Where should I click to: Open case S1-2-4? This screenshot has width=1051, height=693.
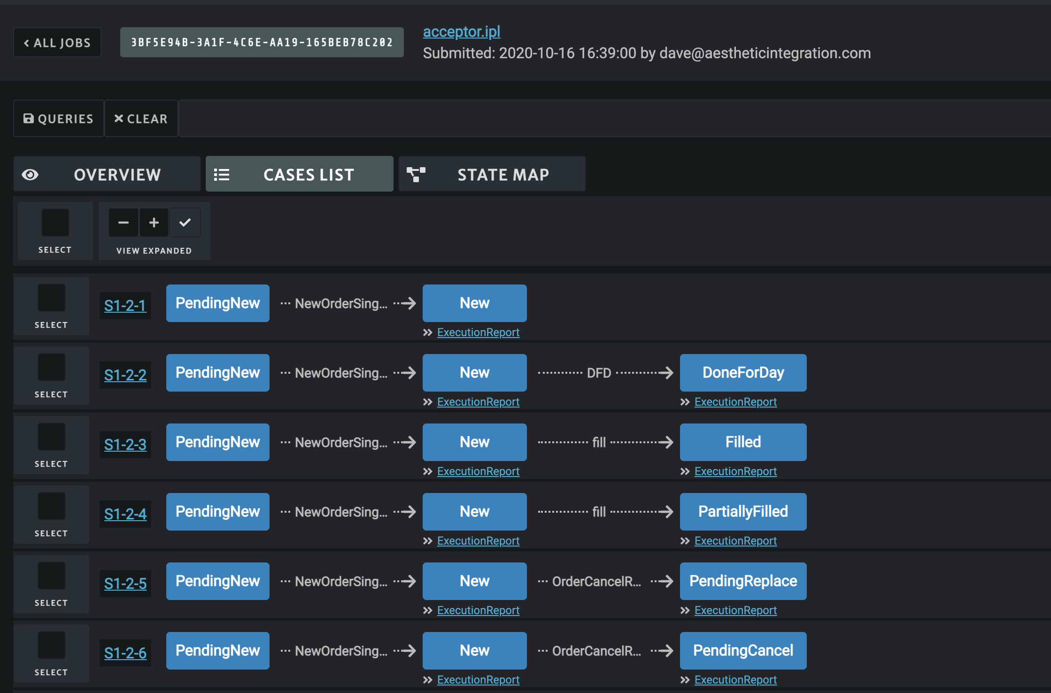[x=125, y=514]
